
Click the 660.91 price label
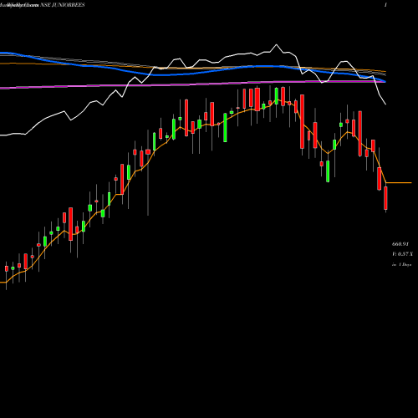(x=400, y=244)
